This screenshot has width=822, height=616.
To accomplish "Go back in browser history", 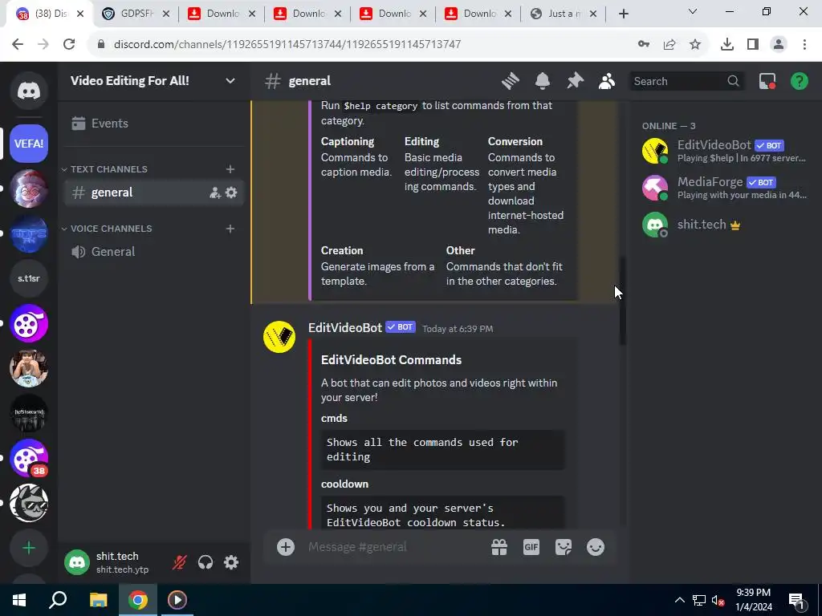I will (18, 44).
